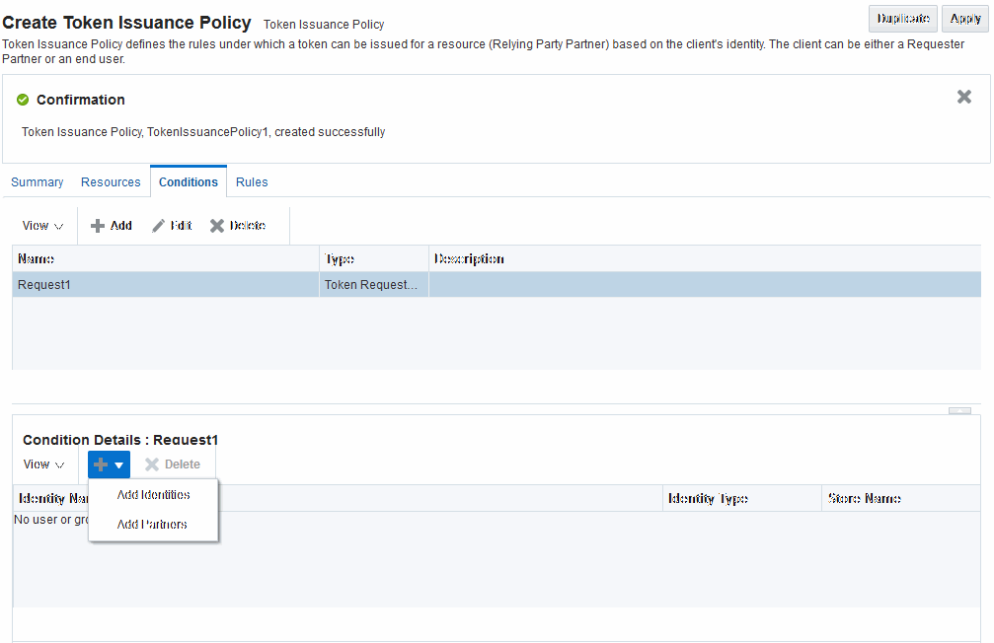Click the Identity Type column header
The height and width of the screenshot is (643, 994).
click(x=742, y=499)
